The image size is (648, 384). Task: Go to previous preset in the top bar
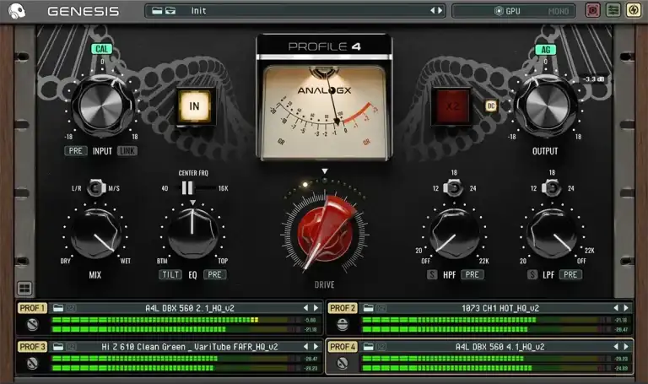(x=433, y=11)
